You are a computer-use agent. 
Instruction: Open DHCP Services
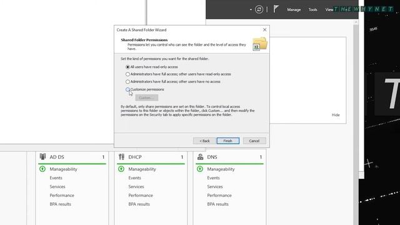click(136, 187)
